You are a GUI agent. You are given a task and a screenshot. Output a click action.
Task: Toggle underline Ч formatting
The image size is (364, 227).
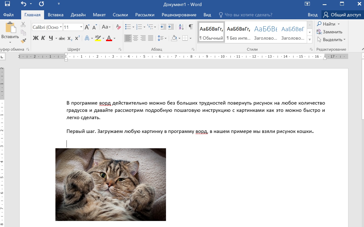[51, 38]
